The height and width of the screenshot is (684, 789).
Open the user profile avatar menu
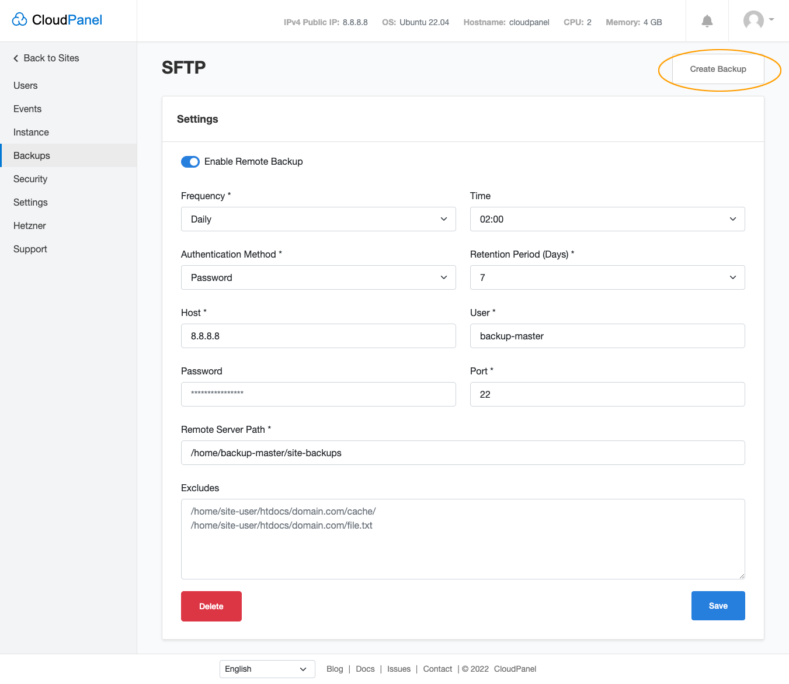pyautogui.click(x=753, y=20)
